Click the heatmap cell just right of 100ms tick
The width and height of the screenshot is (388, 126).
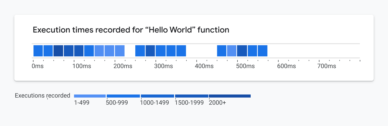(x=79, y=51)
